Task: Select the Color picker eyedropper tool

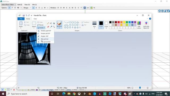Action: [51, 27]
